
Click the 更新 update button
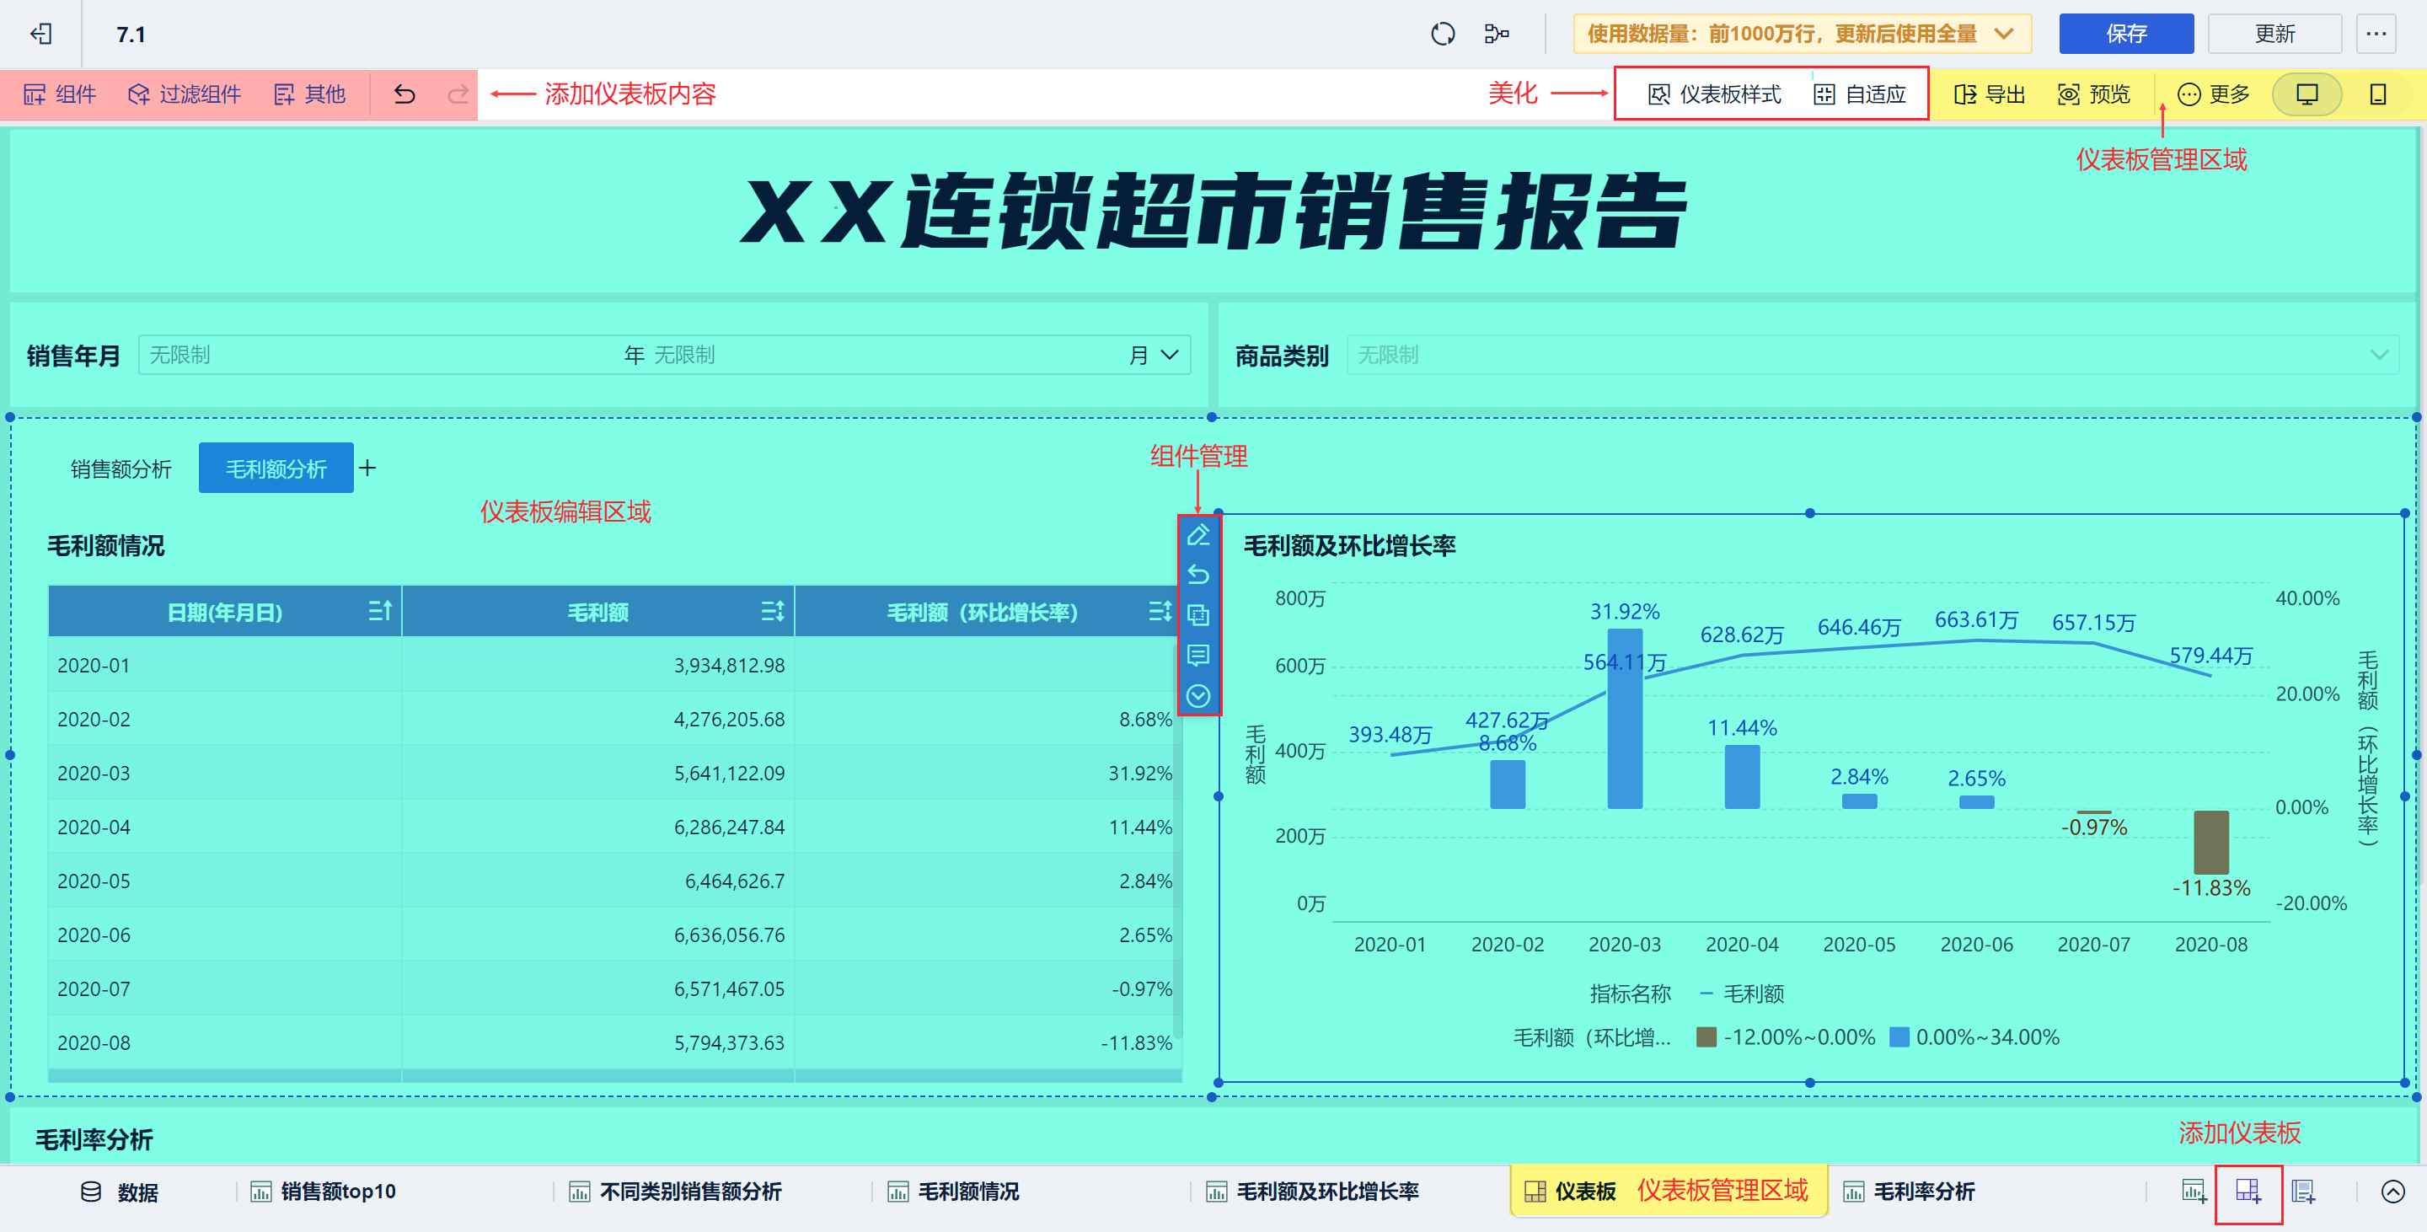point(2274,35)
